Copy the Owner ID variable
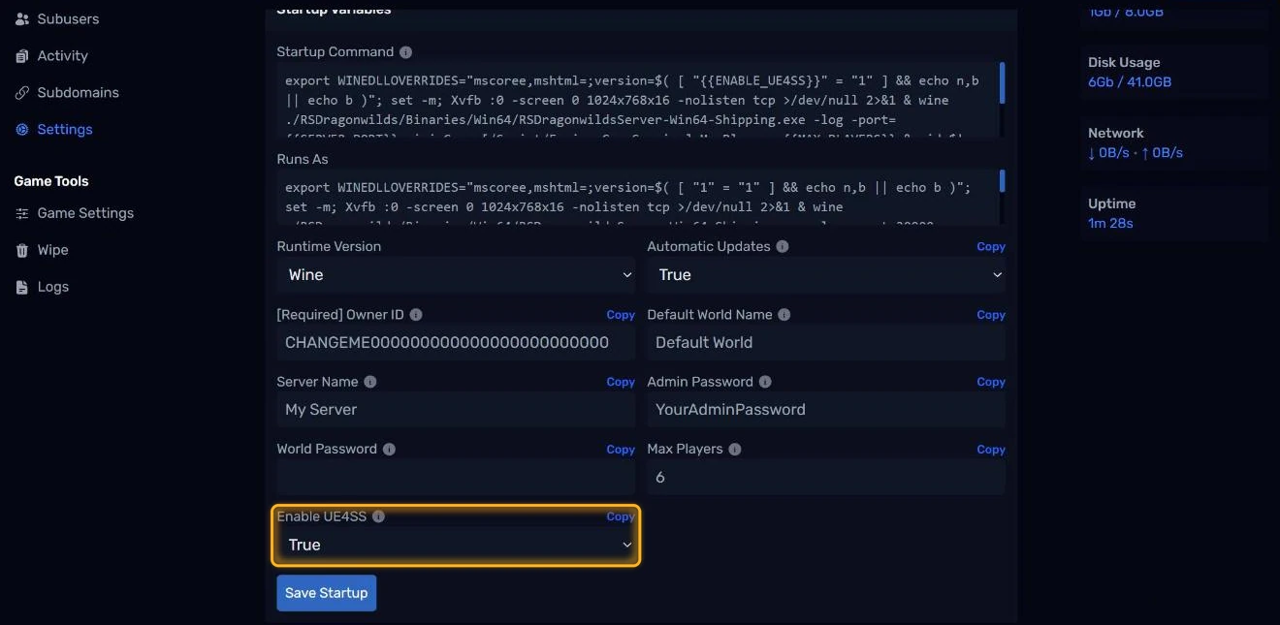1280x625 pixels. tap(621, 315)
